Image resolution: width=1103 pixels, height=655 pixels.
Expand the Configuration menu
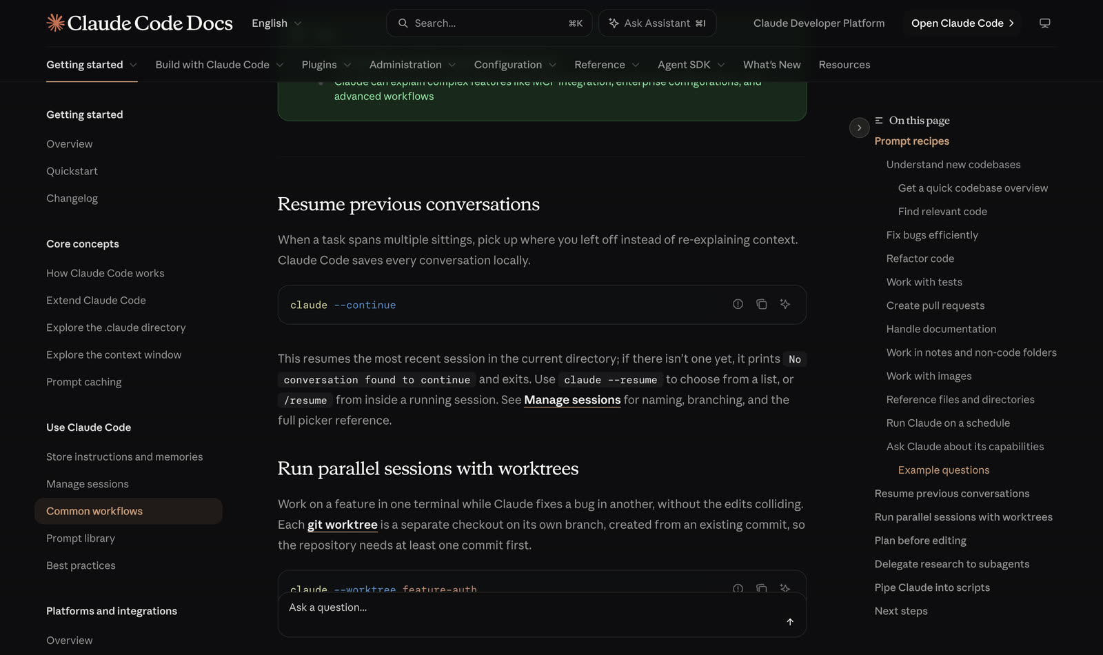pyautogui.click(x=515, y=65)
